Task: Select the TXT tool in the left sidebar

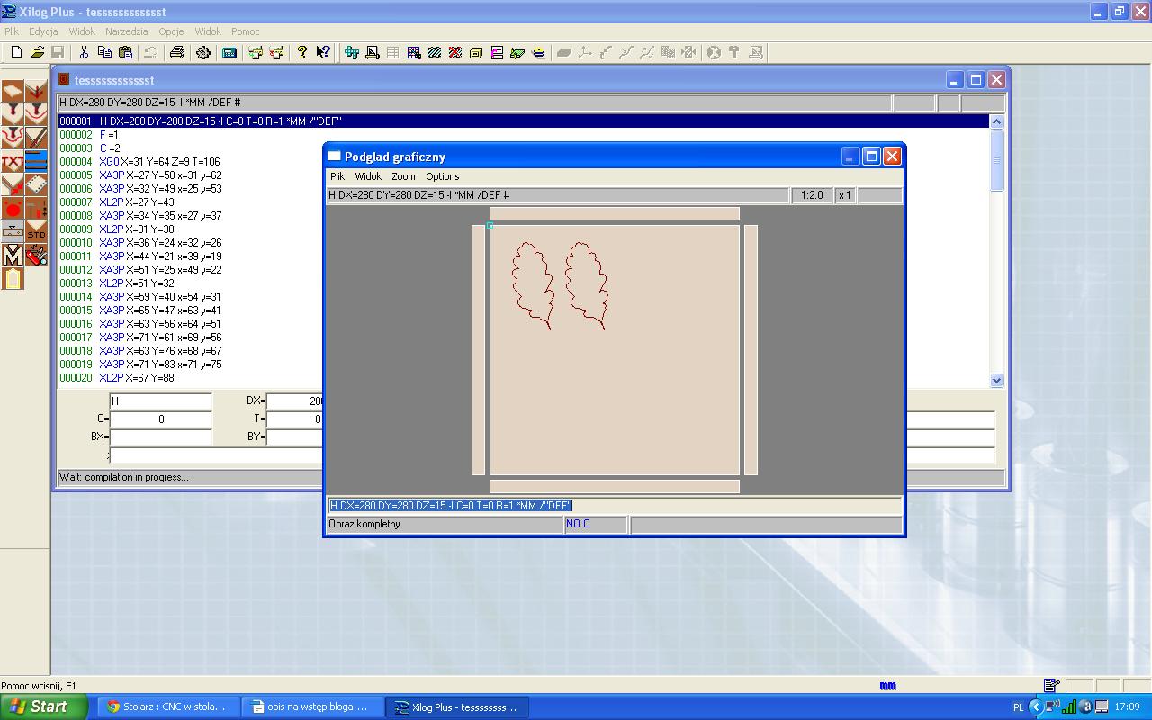Action: (12, 159)
